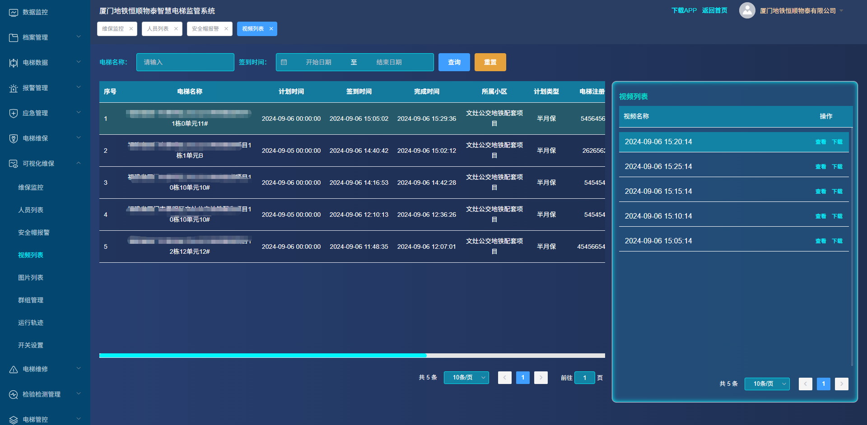Close the 安全帽报警 tab
The width and height of the screenshot is (867, 425).
226,29
